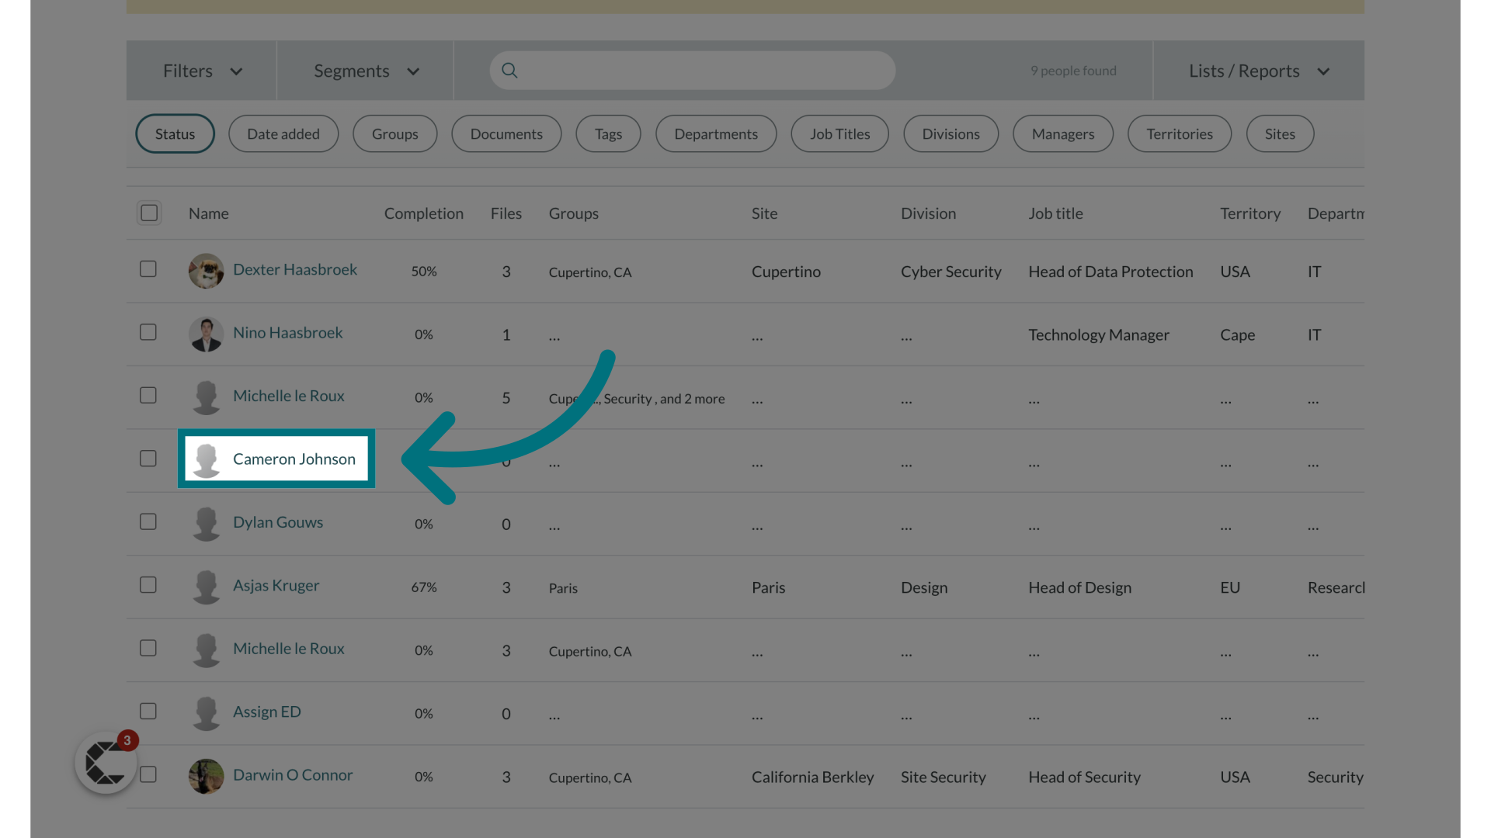Select the Departments filter tab
The width and height of the screenshot is (1491, 838).
716,133
